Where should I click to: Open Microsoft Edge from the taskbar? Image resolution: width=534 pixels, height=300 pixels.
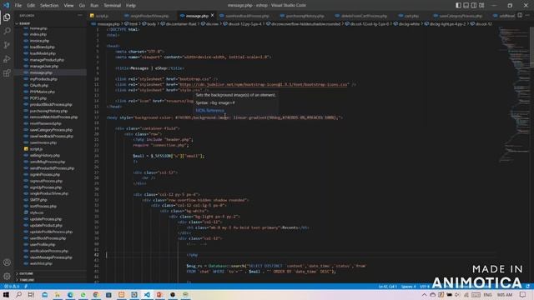(70, 294)
